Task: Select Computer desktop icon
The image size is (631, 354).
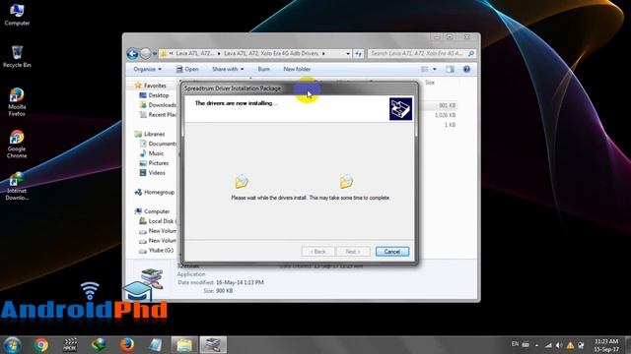Action: [x=17, y=15]
